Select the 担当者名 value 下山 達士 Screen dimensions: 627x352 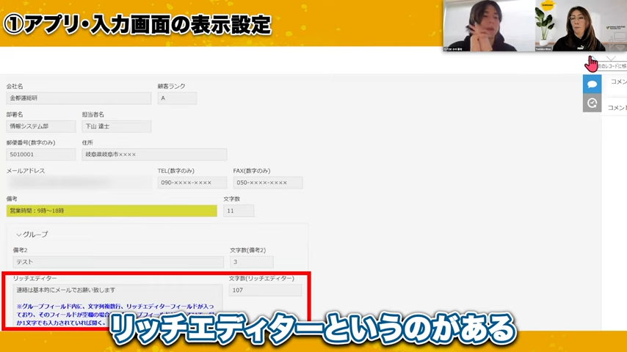point(116,126)
